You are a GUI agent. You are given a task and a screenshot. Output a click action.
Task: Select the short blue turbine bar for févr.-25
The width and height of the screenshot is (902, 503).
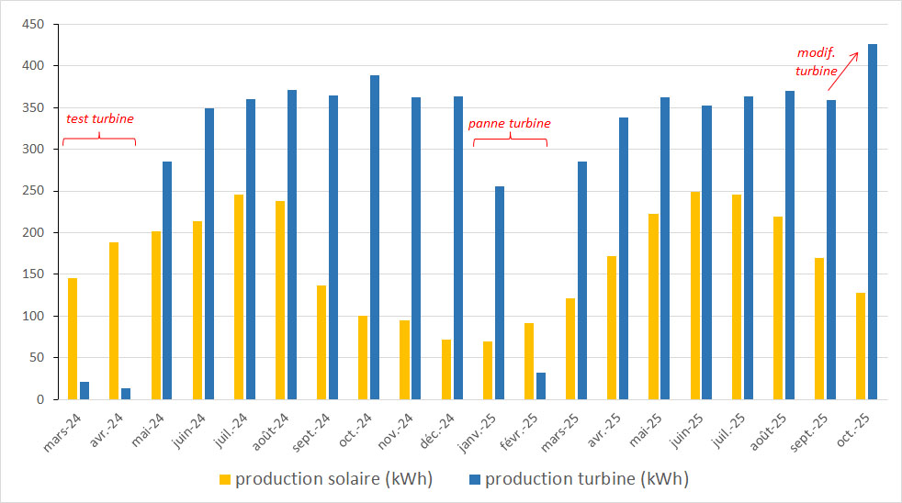[x=541, y=386]
